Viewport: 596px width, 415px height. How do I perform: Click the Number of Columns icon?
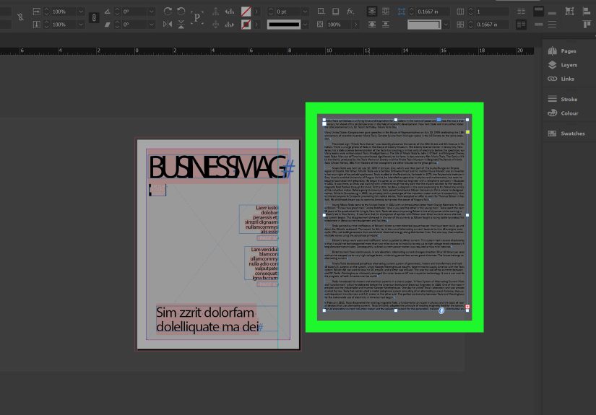460,12
